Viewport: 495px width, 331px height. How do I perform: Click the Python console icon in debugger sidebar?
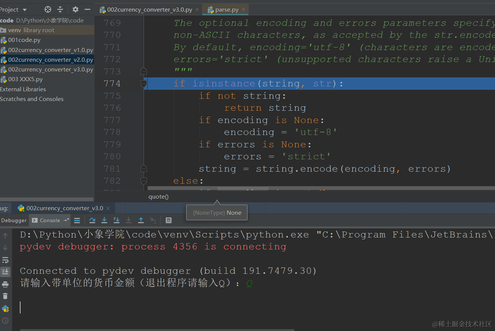pyautogui.click(x=5, y=309)
